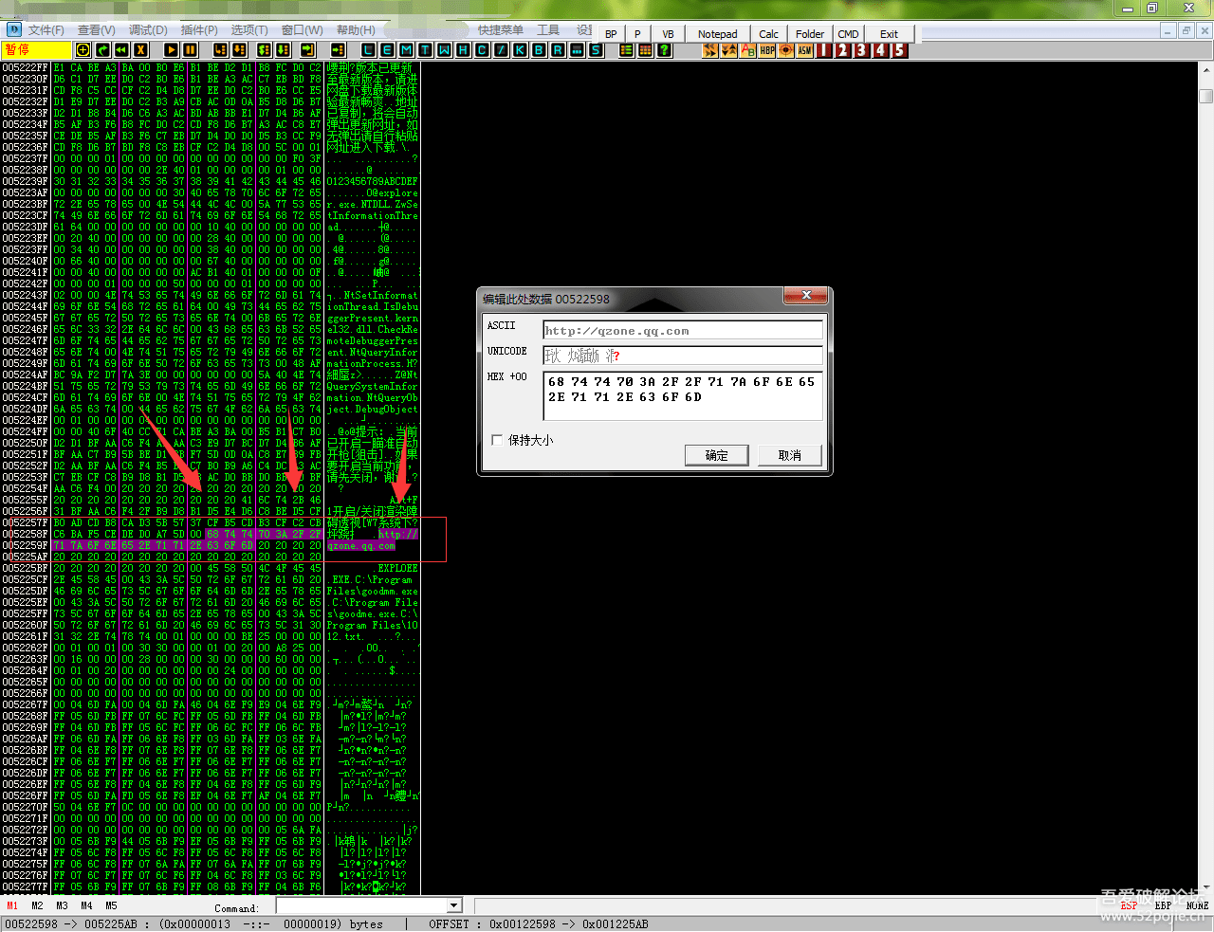Open the Memory map 'M' window icon
Screen dimensions: 1214x932
pyautogui.click(x=406, y=50)
